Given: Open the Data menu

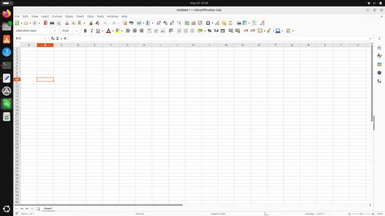Looking at the screenshot, I should (x=91, y=17).
